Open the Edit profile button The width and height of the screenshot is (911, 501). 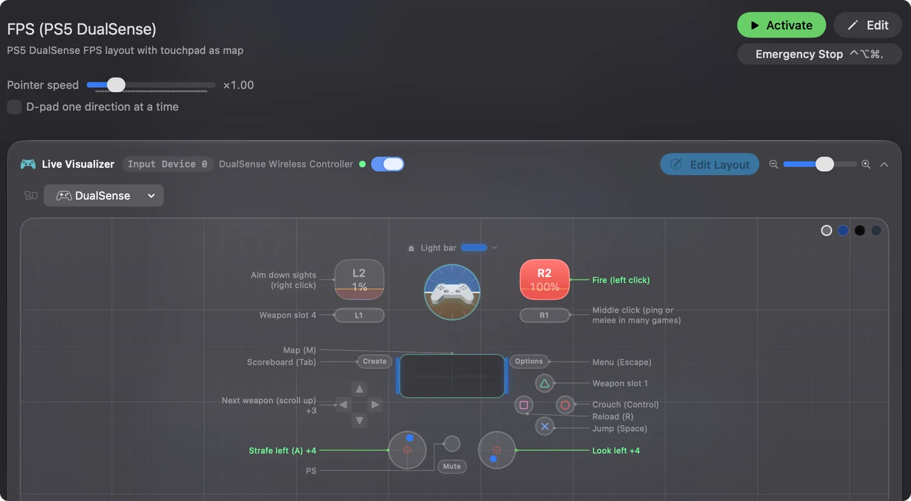click(867, 25)
